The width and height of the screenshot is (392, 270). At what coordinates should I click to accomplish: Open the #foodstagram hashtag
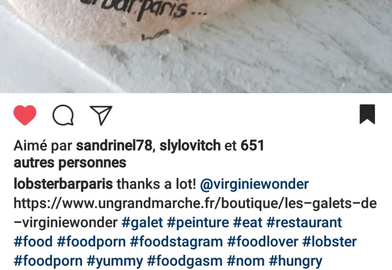(176, 242)
